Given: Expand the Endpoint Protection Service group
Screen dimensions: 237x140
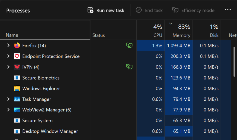Looking at the screenshot, I should coord(8,56).
